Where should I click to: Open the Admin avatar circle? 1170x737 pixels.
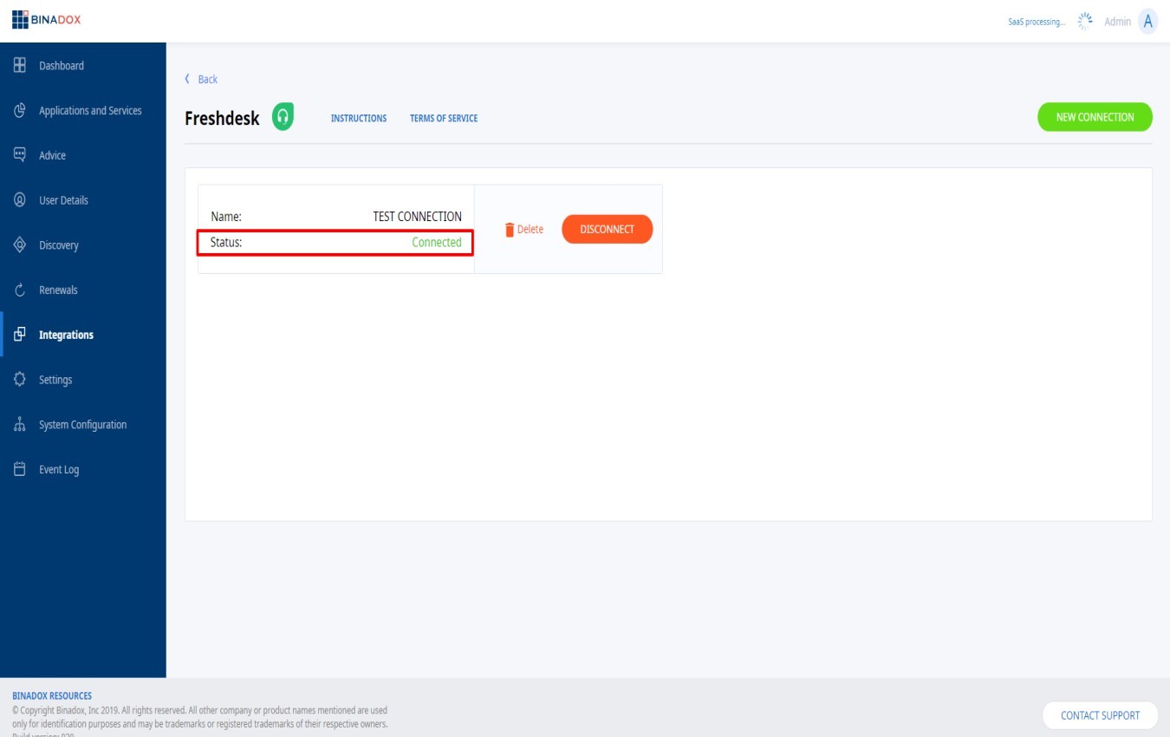(1148, 22)
